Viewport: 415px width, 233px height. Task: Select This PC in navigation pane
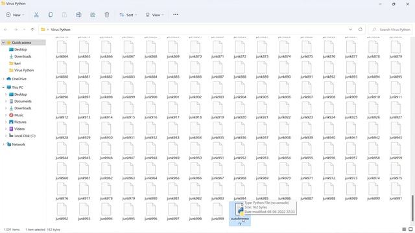[18, 87]
